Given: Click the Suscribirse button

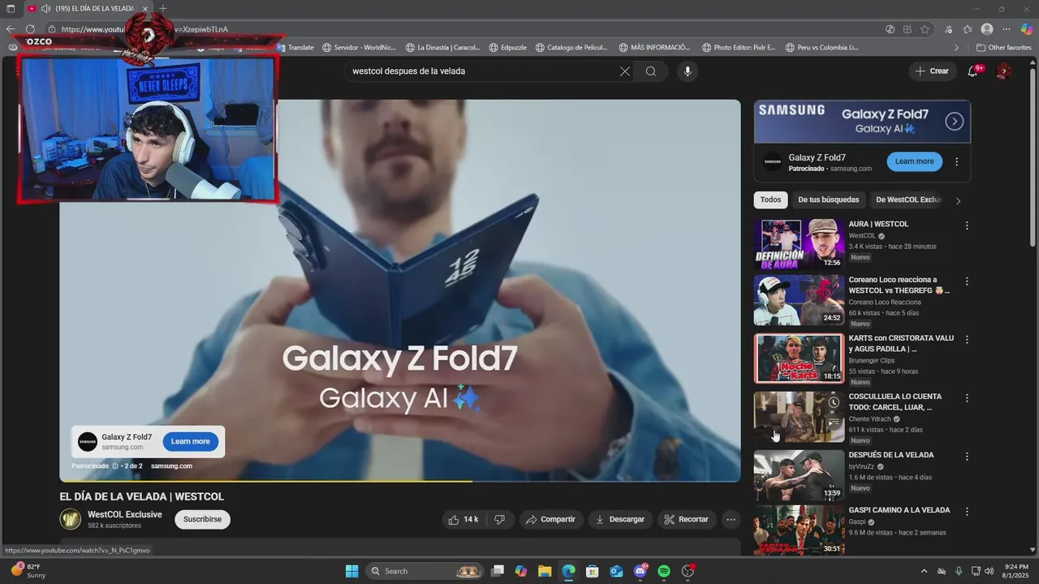Looking at the screenshot, I should [x=202, y=519].
